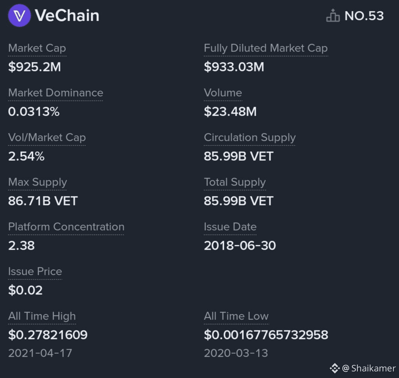Toggle the Total Supply details
Screen dimensions: 399x378
tap(235, 182)
